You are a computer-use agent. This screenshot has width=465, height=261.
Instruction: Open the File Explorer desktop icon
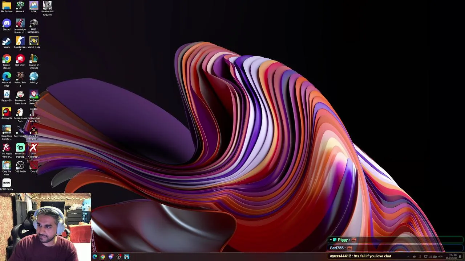point(7,7)
